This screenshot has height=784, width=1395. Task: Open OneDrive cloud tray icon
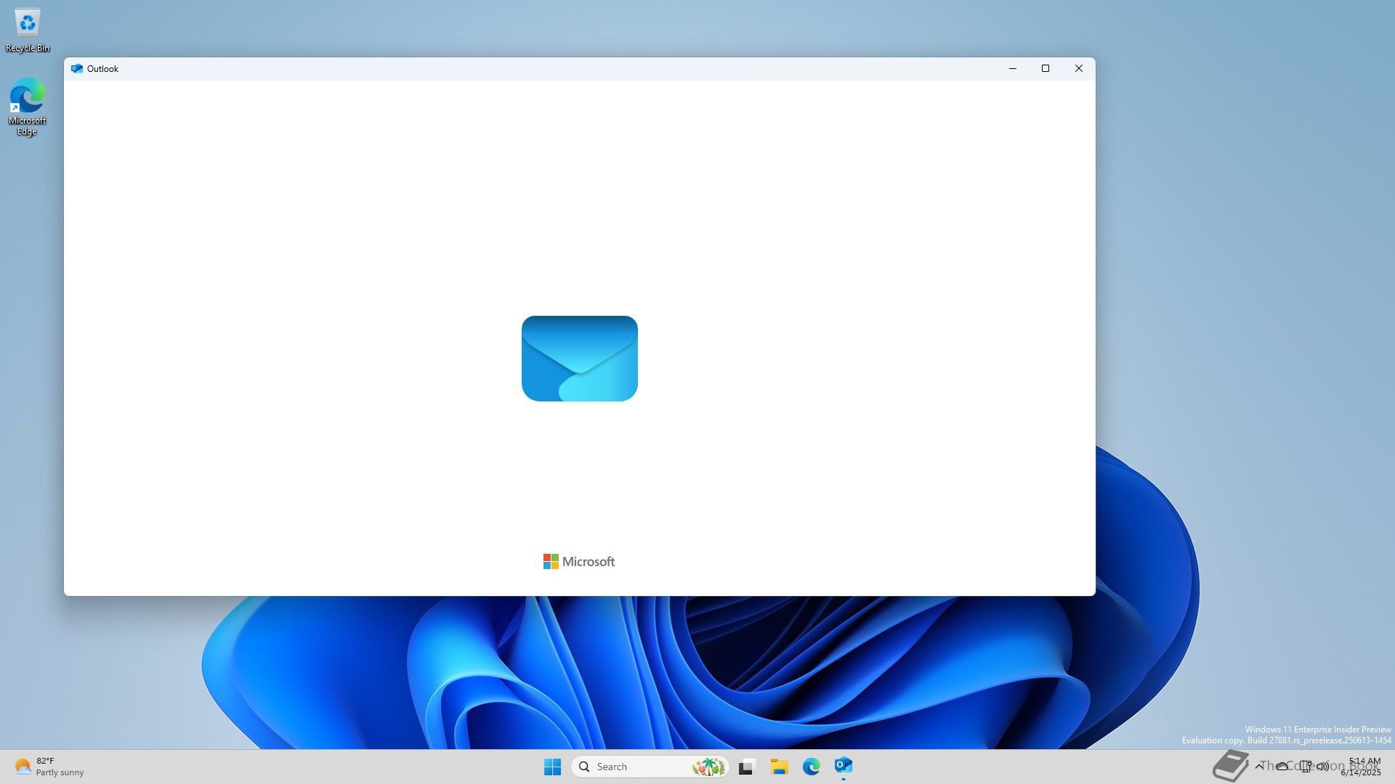pyautogui.click(x=1282, y=767)
